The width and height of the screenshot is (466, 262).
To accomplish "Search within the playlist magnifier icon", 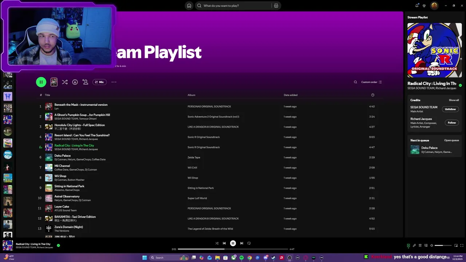I will click(x=355, y=82).
